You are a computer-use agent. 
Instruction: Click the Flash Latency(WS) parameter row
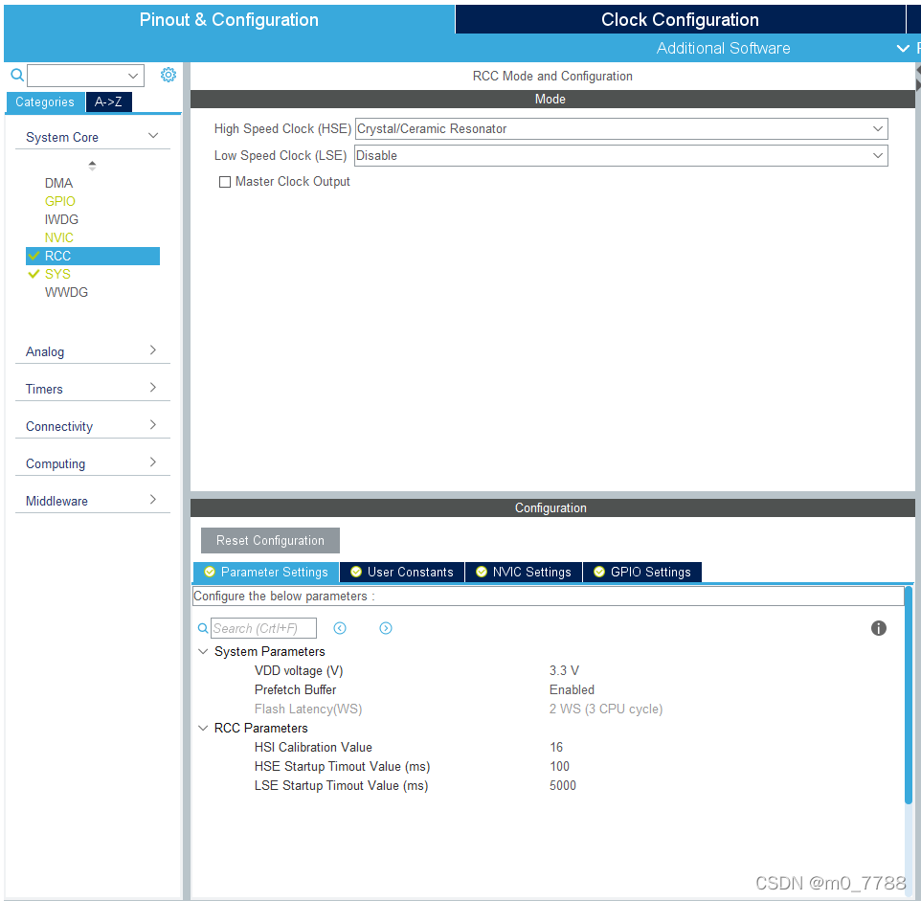point(459,709)
